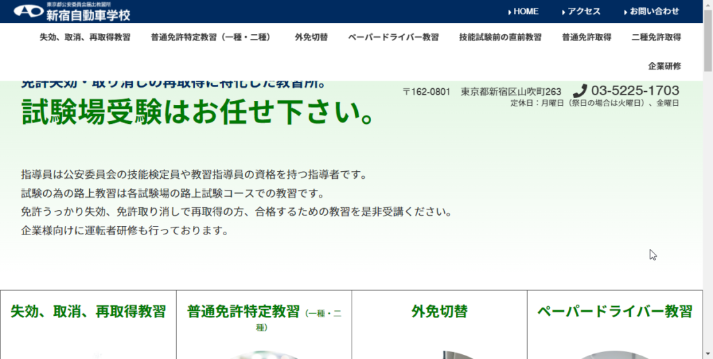Open the ペーパードライバー教習 card heading
This screenshot has width=713, height=359.
point(615,312)
